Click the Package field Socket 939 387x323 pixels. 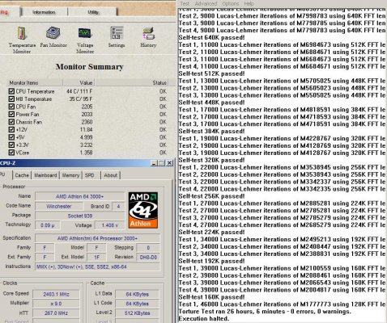click(80, 216)
